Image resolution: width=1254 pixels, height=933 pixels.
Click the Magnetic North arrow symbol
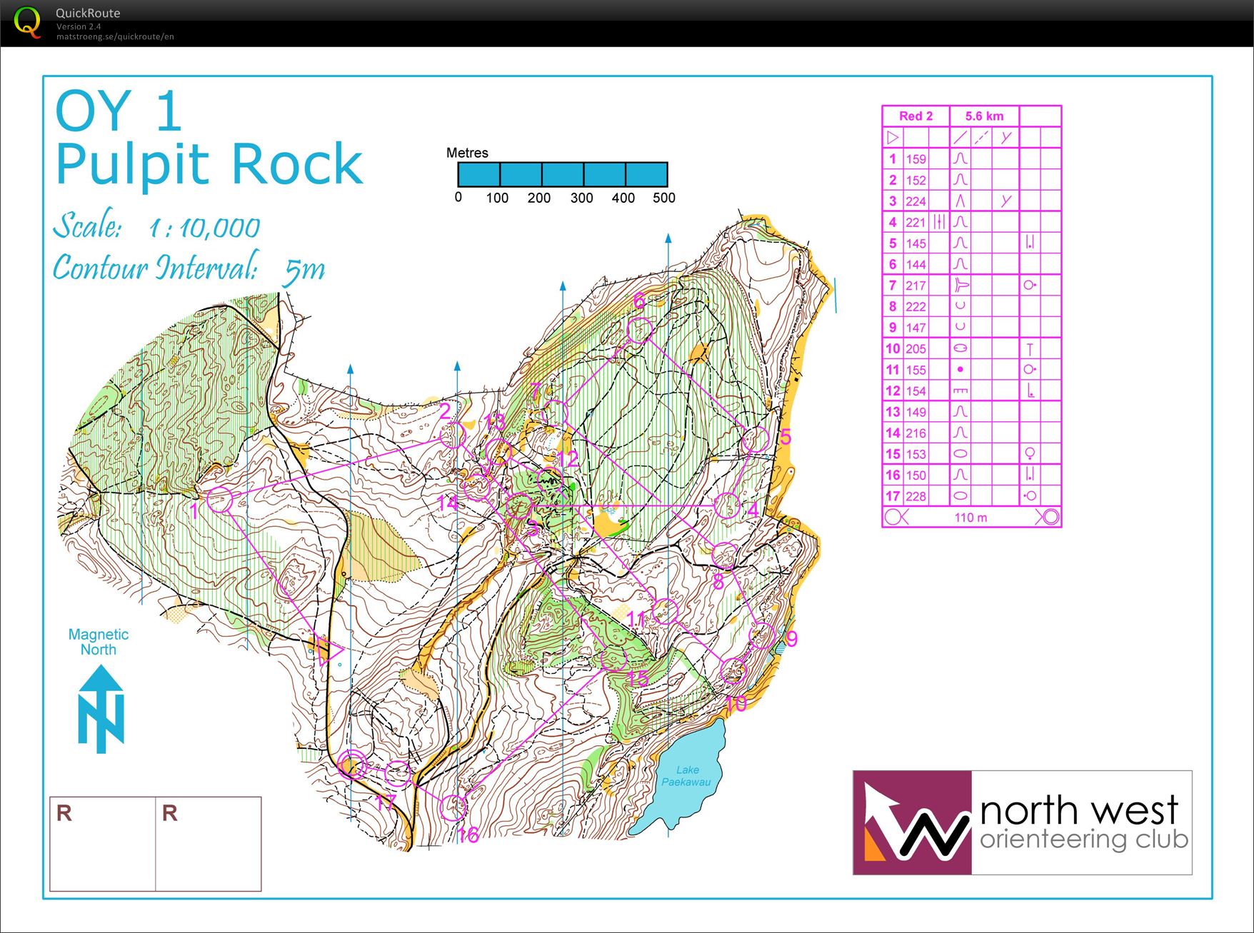coord(101,709)
